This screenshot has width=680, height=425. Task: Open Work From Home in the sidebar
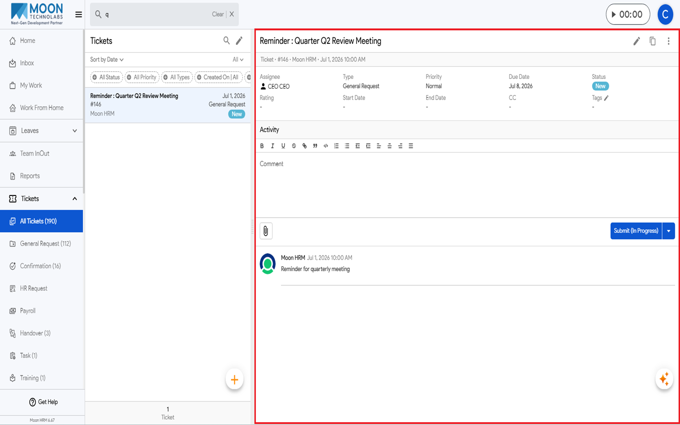point(42,108)
